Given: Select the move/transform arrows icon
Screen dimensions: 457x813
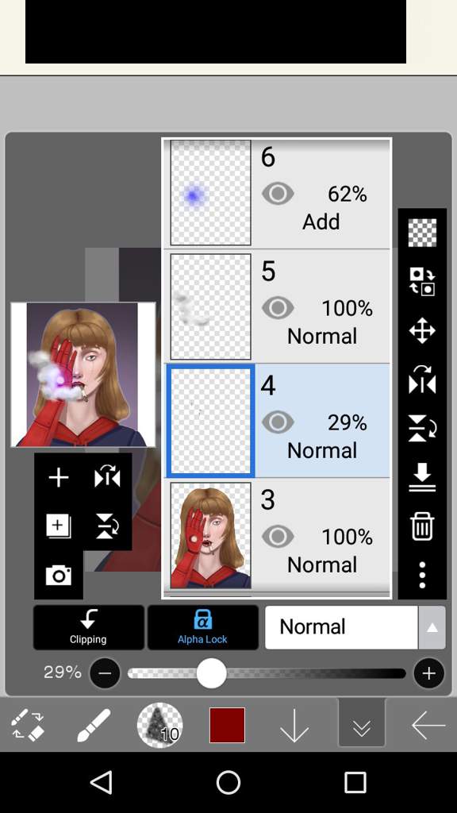Looking at the screenshot, I should pos(422,331).
